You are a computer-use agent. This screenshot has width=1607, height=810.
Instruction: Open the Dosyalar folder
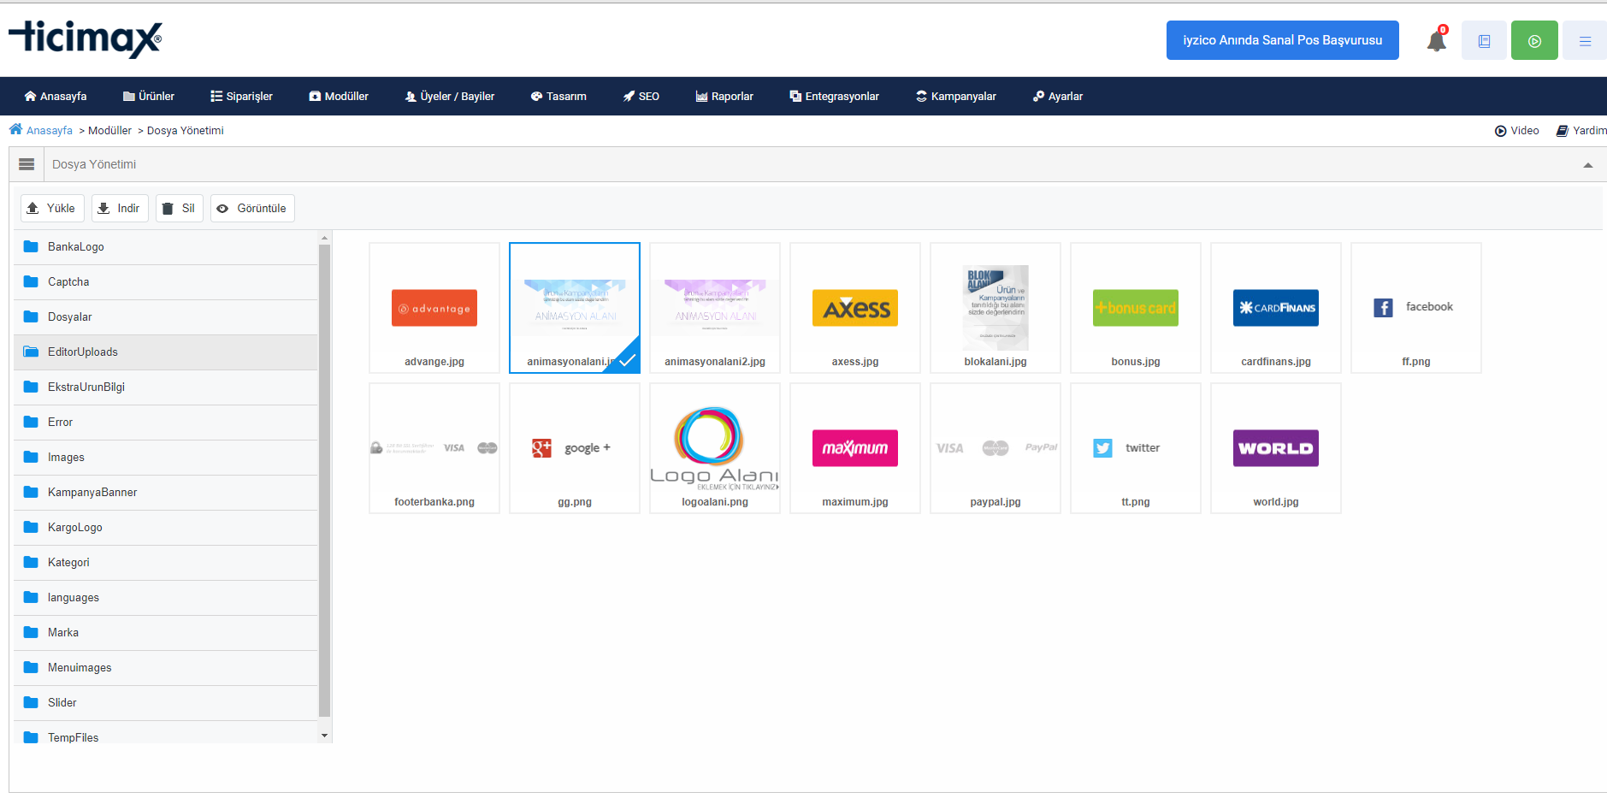click(166, 316)
